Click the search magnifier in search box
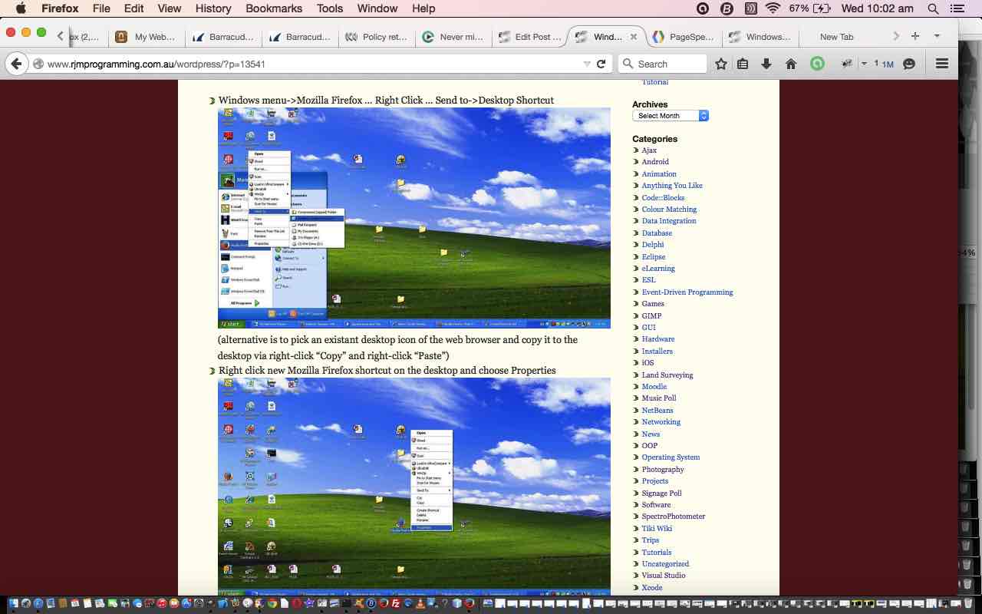Viewport: 982px width, 614px height. coord(628,64)
